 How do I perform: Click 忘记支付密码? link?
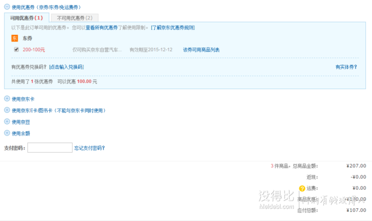point(90,148)
